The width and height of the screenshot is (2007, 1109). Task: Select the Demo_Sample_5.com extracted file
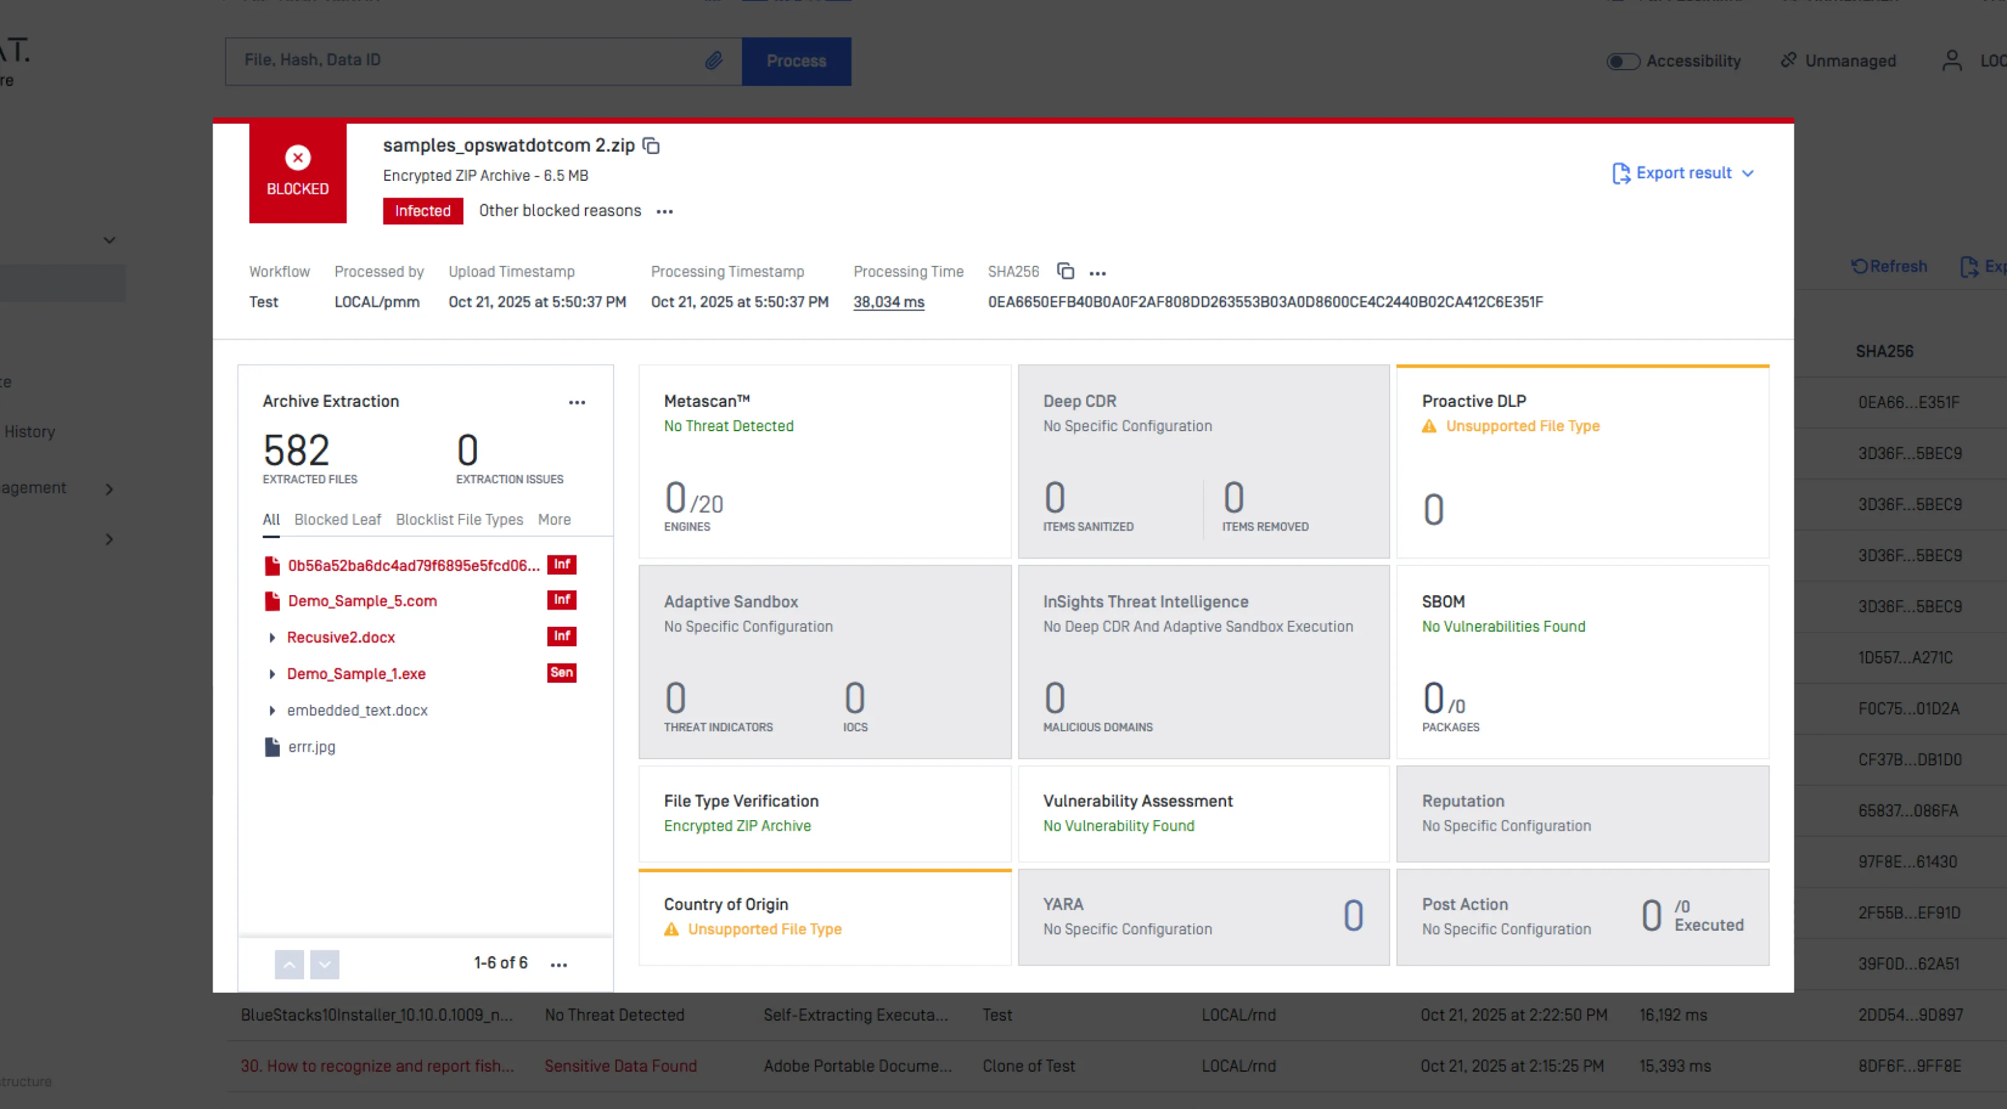click(362, 601)
